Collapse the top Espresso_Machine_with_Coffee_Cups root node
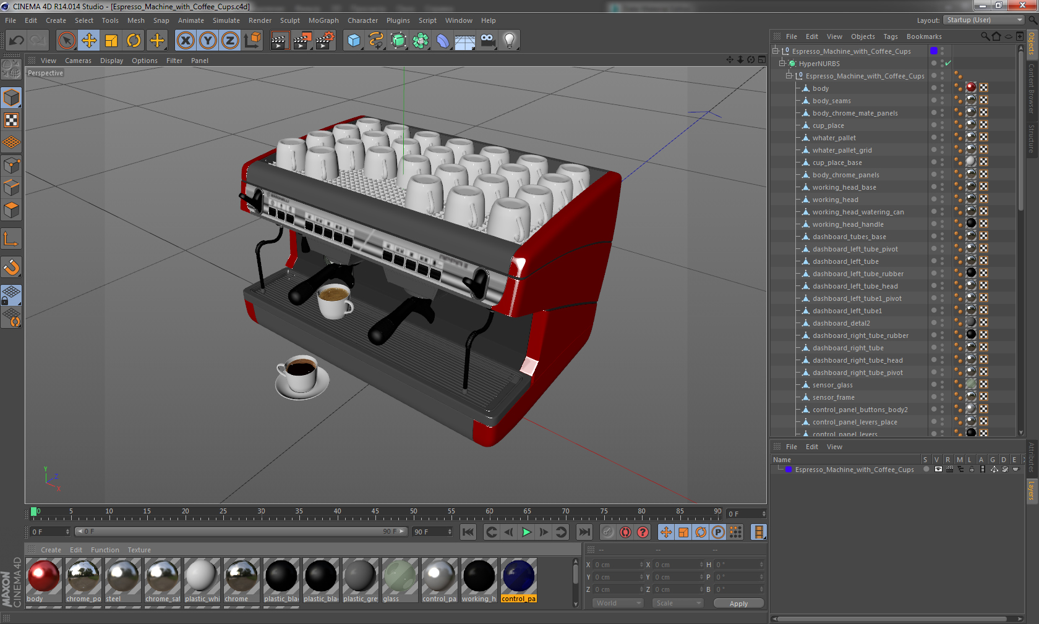This screenshot has width=1039, height=624. coord(776,51)
